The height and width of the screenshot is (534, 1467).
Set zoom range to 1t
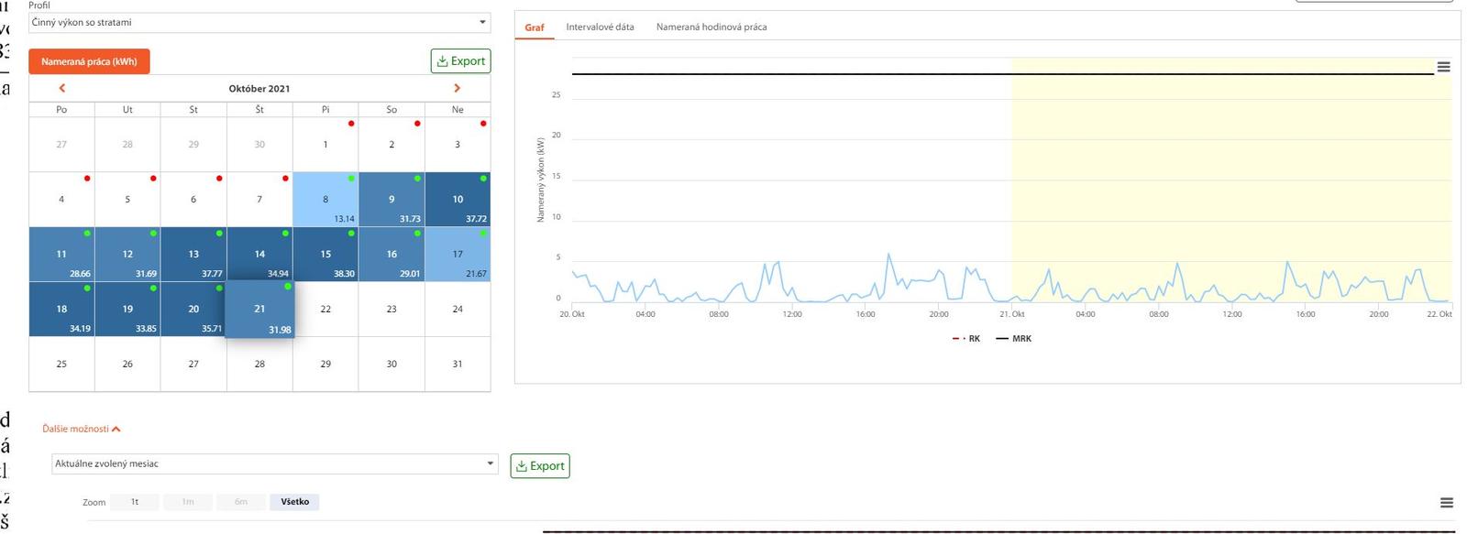click(x=135, y=502)
